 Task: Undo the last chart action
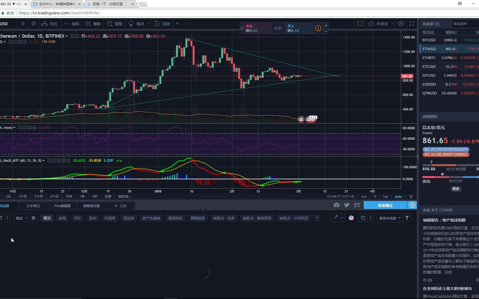click(x=178, y=24)
